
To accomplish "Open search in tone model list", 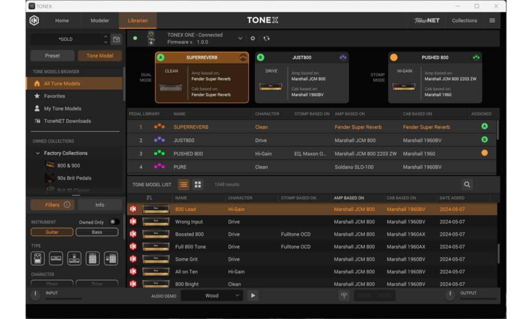I will (x=467, y=185).
